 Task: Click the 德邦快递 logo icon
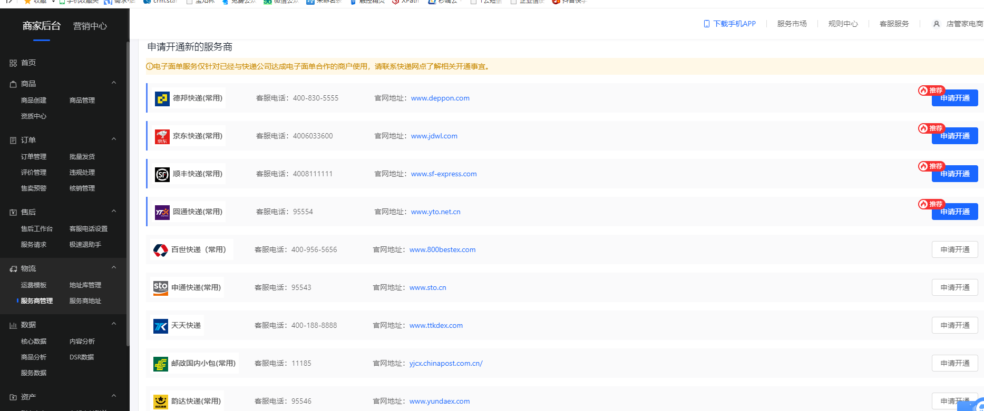[162, 98]
